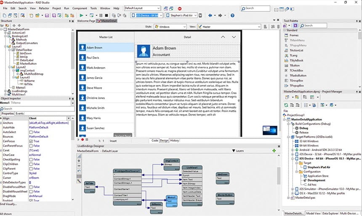Open the View Master dropdown

[259, 27]
